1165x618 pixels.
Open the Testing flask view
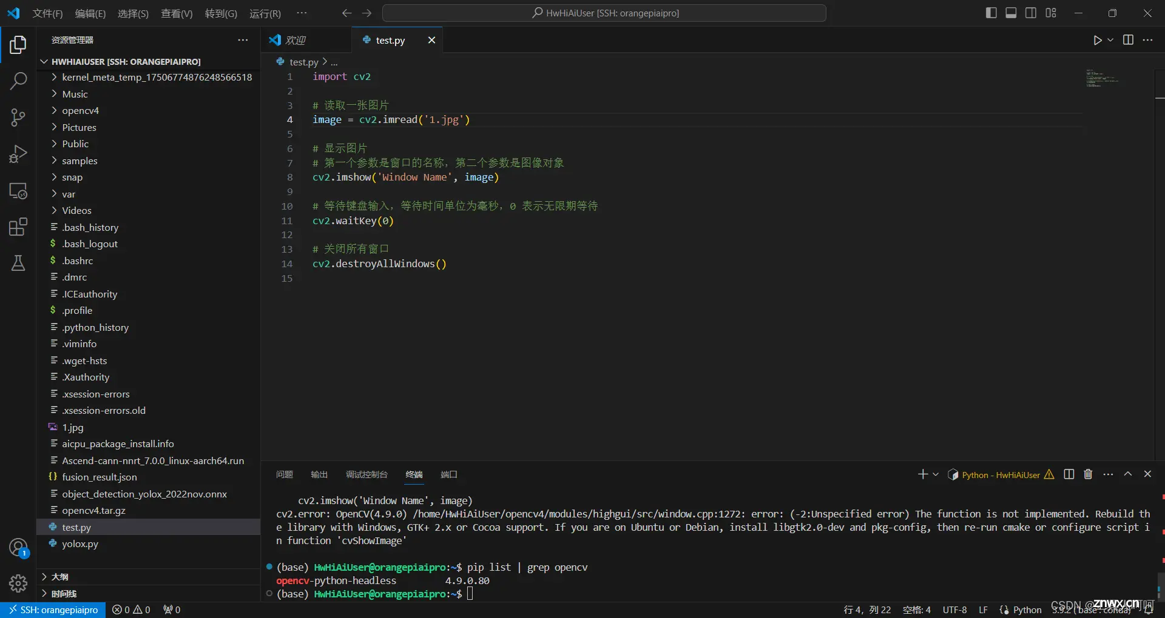point(18,263)
